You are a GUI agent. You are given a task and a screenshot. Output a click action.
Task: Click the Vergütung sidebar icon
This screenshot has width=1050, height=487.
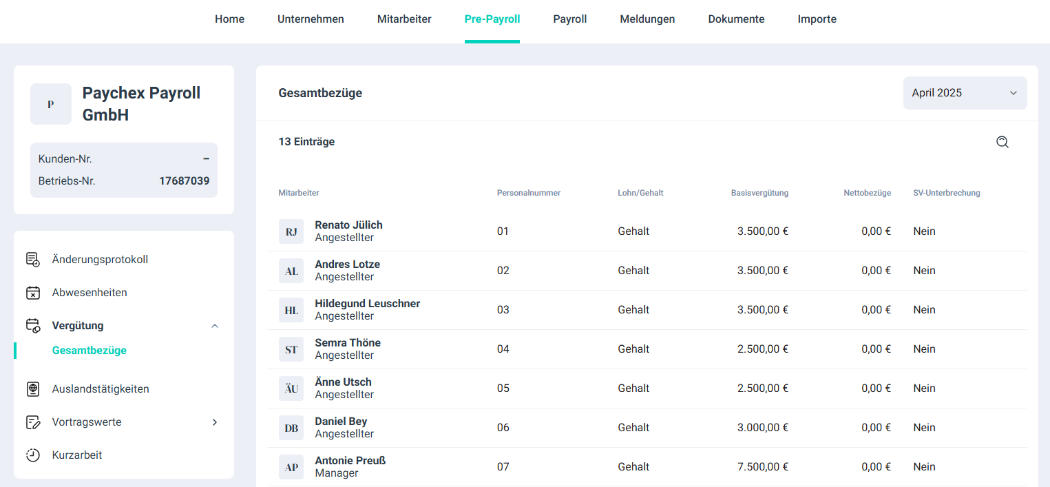coord(33,326)
